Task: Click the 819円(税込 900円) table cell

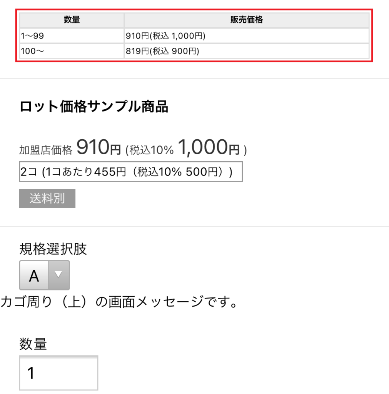Action: click(247, 51)
